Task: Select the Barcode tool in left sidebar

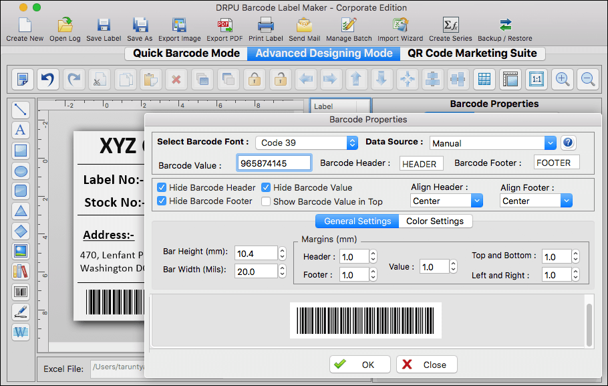Action: [x=21, y=292]
